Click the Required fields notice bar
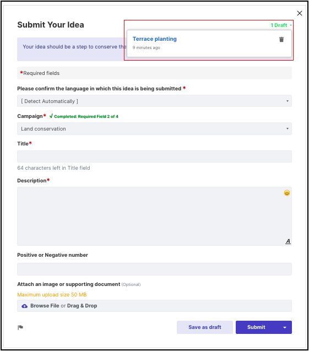Screen dimensions: 309x351 [154, 73]
